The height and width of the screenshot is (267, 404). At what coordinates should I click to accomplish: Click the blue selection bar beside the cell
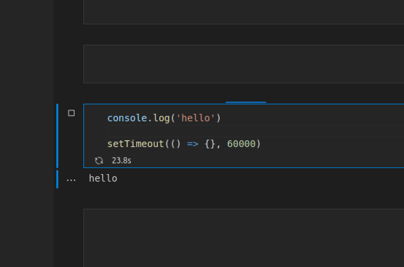57,136
